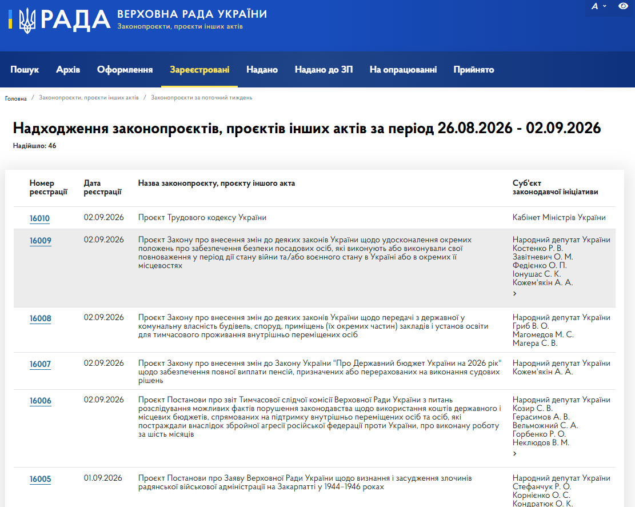Open the Надано до ЗП tab
The width and height of the screenshot is (635, 507).
tap(324, 70)
